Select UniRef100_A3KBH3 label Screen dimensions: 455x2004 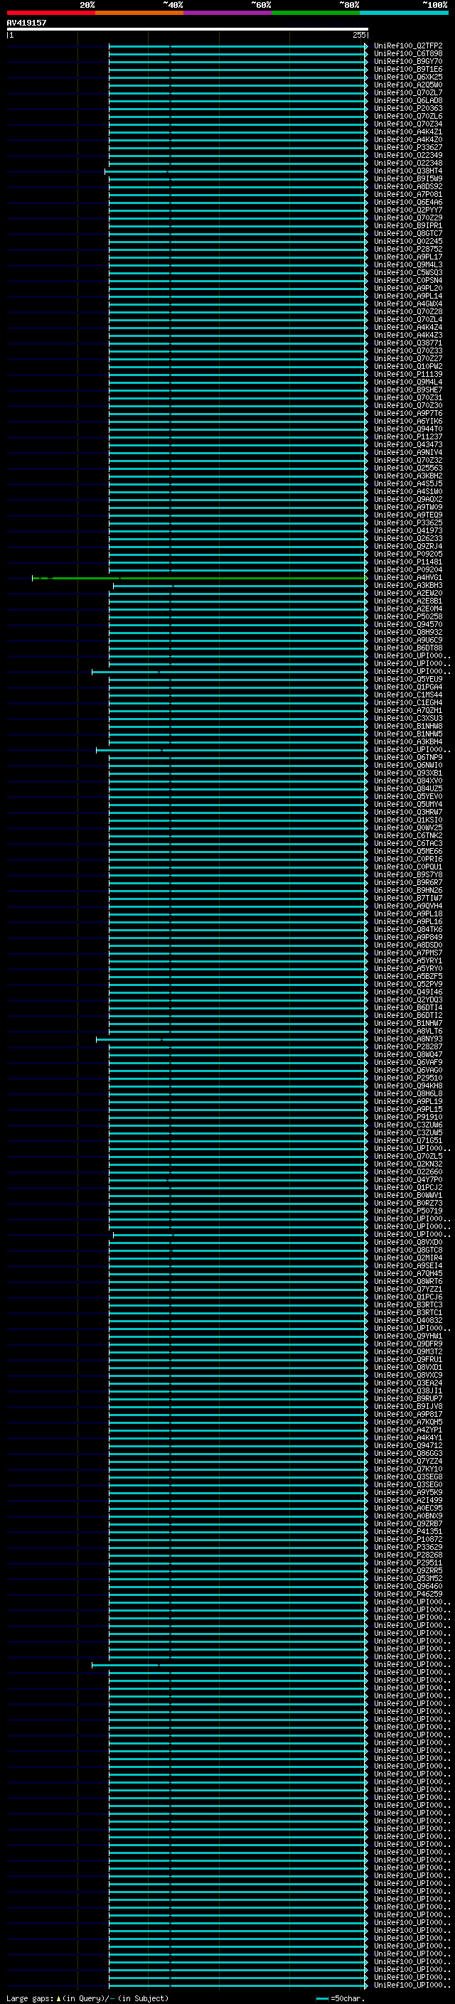[x=408, y=585]
